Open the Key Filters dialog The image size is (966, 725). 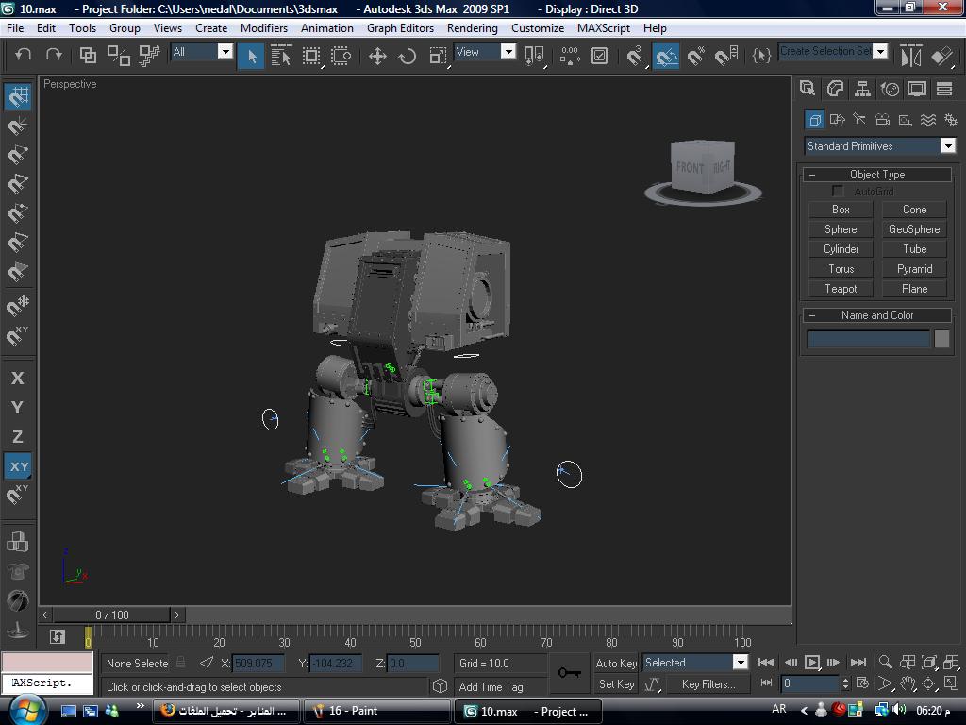coord(708,684)
